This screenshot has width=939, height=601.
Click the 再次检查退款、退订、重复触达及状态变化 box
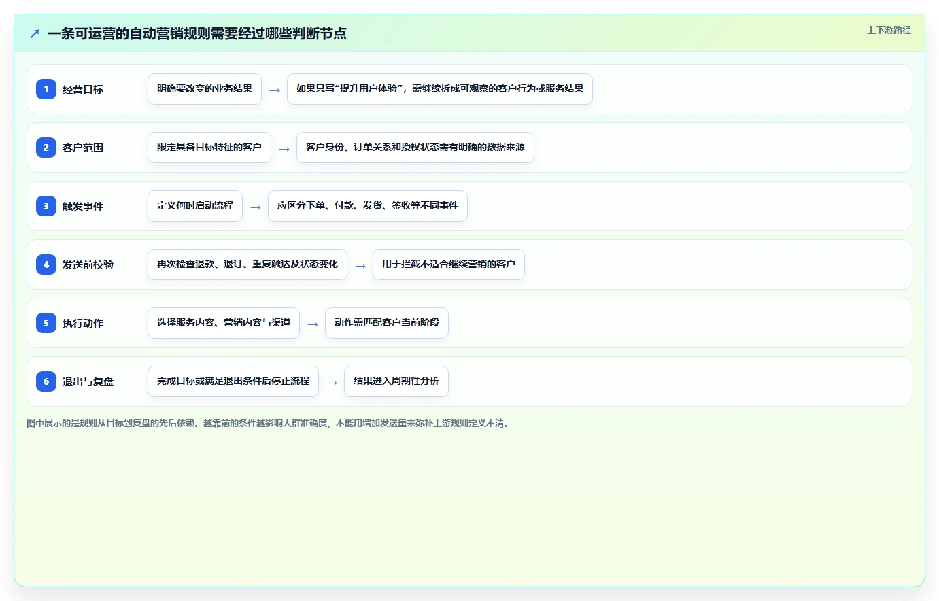tap(247, 264)
